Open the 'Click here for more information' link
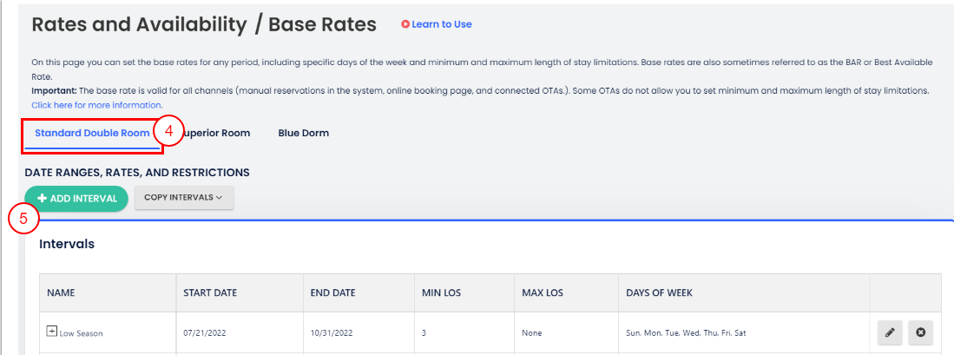The height and width of the screenshot is (355, 954). tap(96, 105)
